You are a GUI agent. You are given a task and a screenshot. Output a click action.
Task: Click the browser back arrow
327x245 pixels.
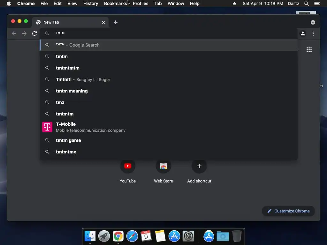point(14,33)
